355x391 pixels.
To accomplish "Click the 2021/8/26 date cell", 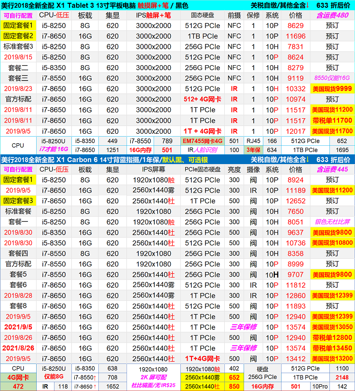I will (x=18, y=348).
